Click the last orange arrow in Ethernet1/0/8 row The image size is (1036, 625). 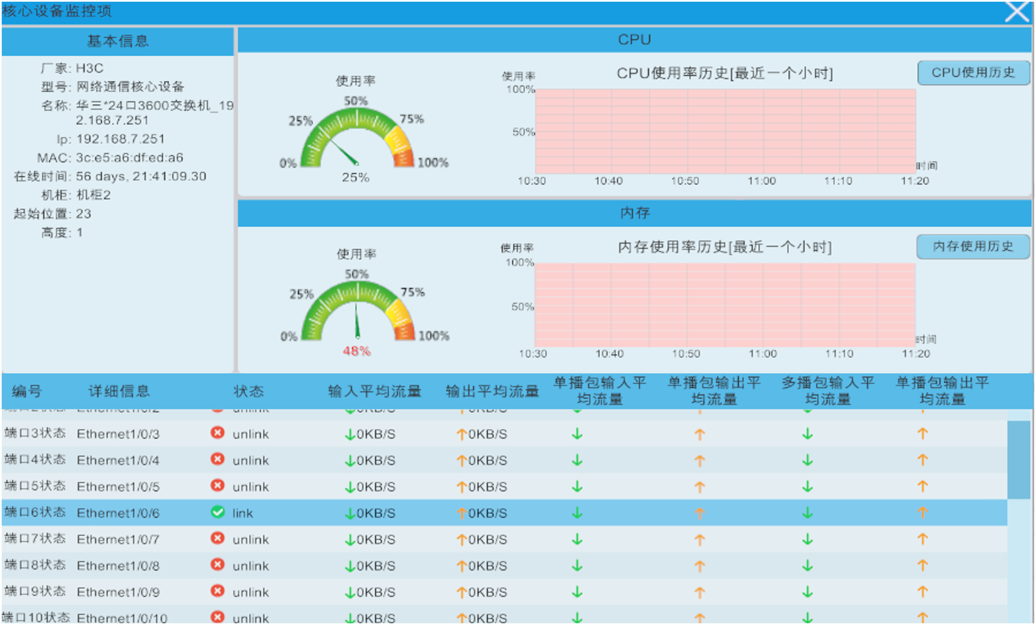pyautogui.click(x=922, y=565)
